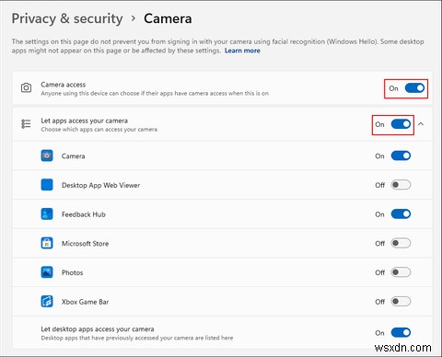This screenshot has height=357, width=442.
Task: Click the app list icon beside Let apps access
Action: [26, 124]
